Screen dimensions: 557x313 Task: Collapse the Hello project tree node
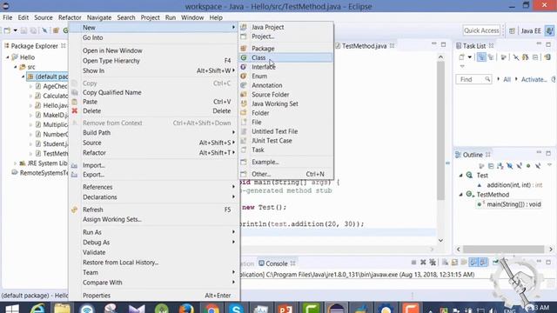point(8,57)
